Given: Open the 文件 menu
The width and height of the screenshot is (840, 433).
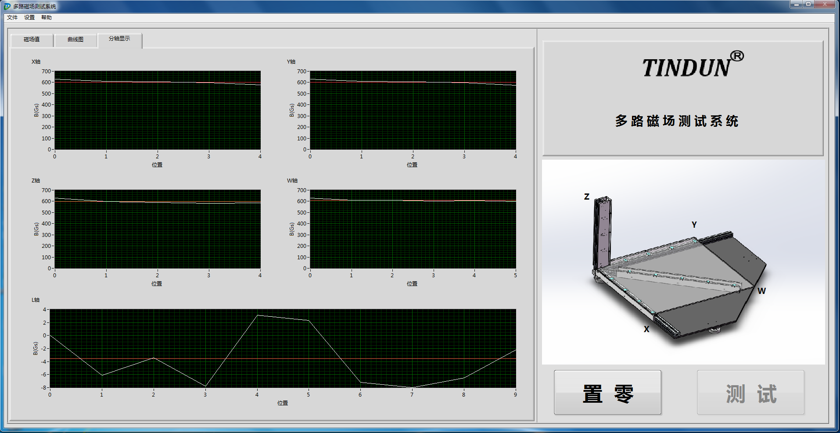Looking at the screenshot, I should tap(12, 18).
